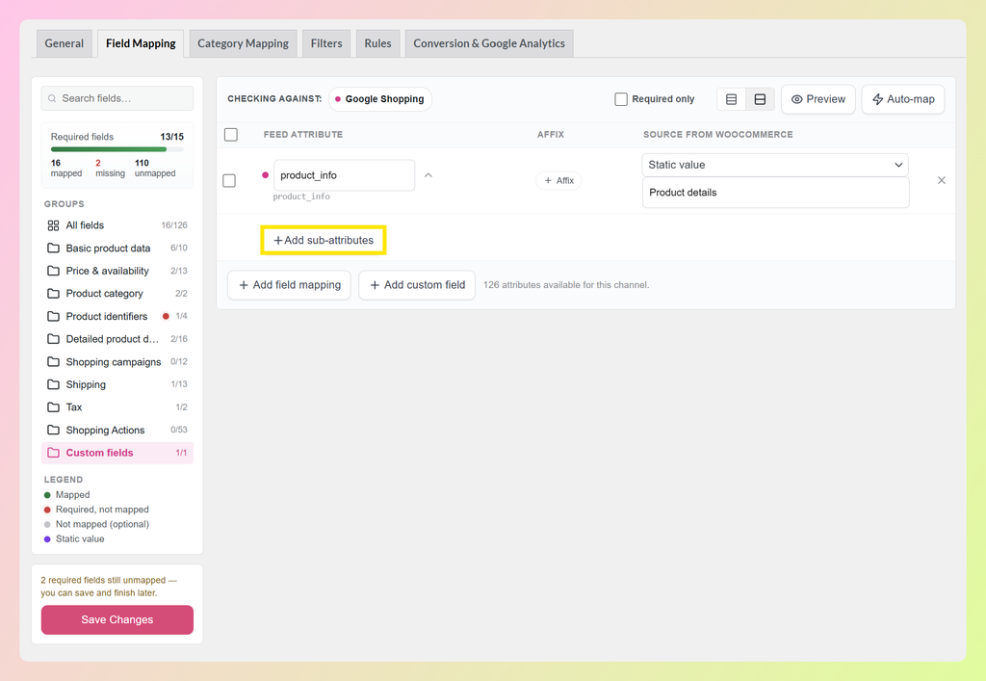The height and width of the screenshot is (681, 986).
Task: Add an Affix to product_info
Action: [558, 180]
